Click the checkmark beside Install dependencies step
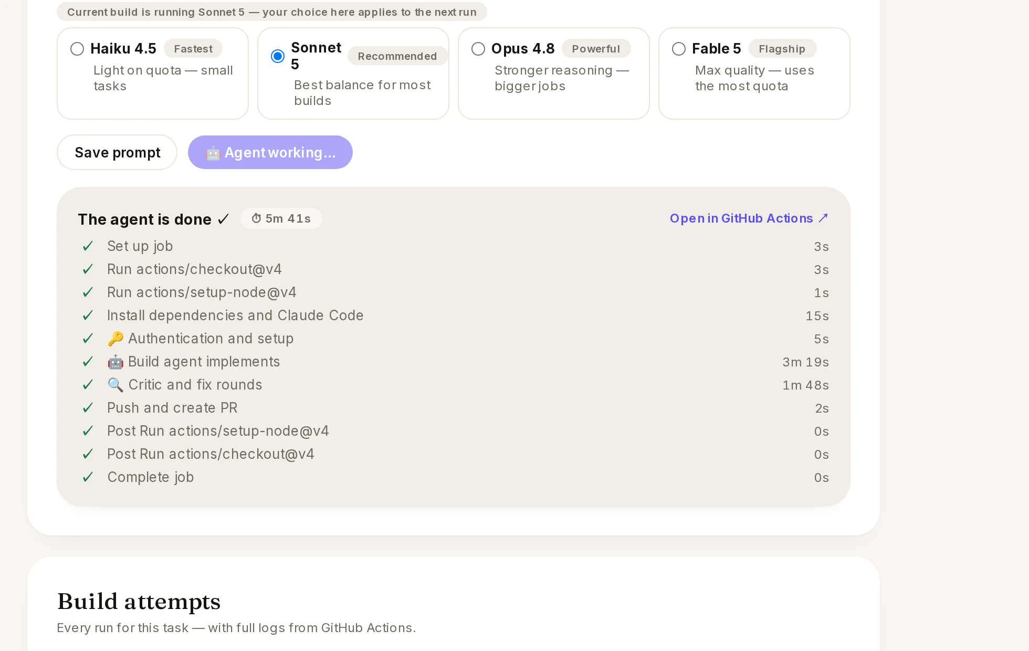This screenshot has height=651, width=1029. pos(88,316)
